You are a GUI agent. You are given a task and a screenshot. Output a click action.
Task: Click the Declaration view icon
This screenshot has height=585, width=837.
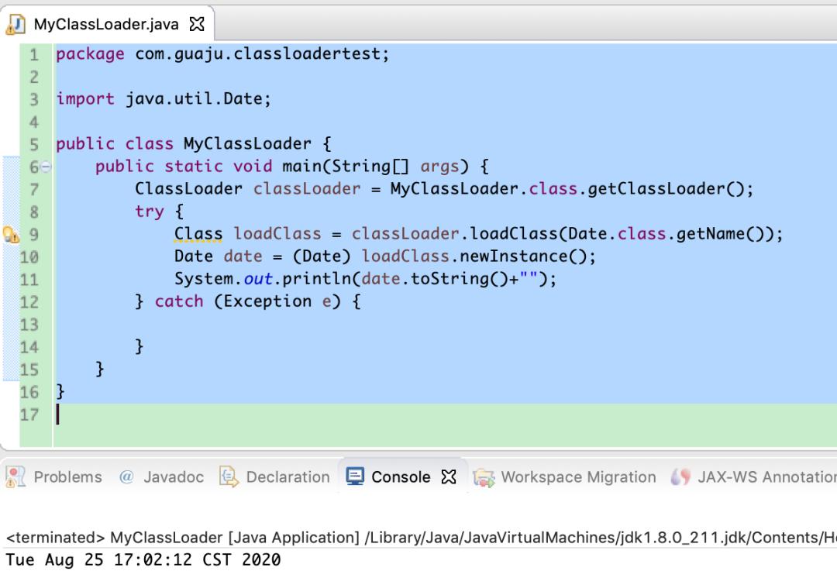[229, 477]
